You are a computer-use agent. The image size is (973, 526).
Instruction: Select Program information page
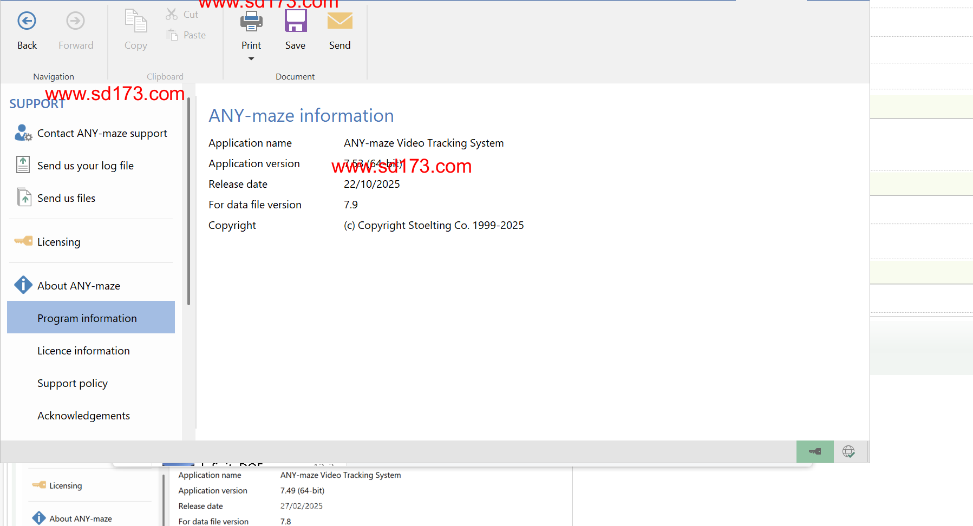87,318
